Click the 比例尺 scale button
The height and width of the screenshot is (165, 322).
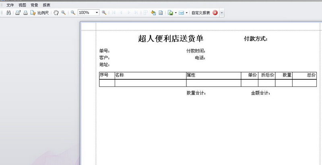[x=43, y=13]
